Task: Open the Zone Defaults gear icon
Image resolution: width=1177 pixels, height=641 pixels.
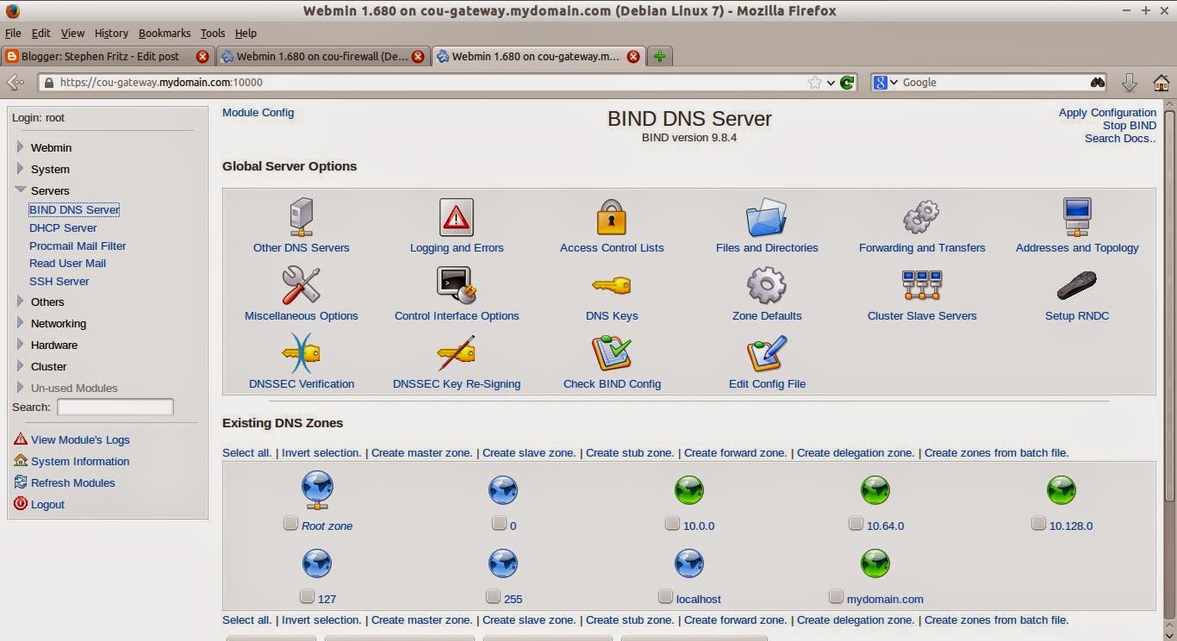Action: (x=767, y=285)
